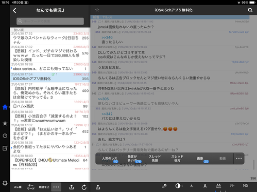Image resolution: width=257 pixels, height=192 pixels.
Task: Open thread 小池百合子「減便するのよ!
Action: [x=50, y=117]
